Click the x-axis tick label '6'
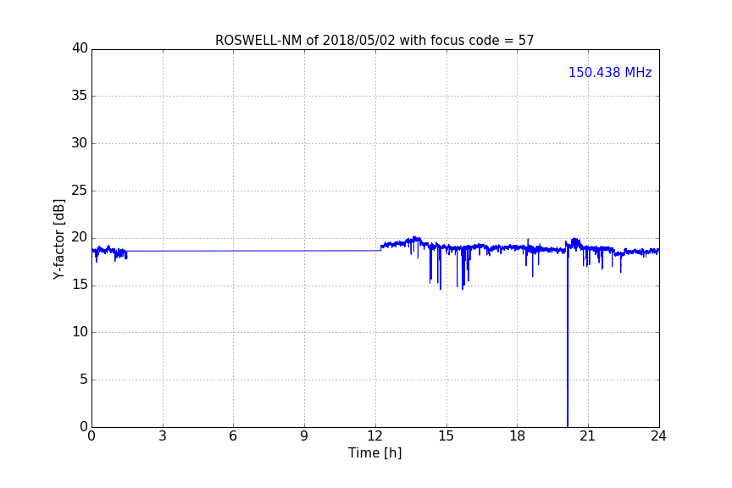732x488 pixels. (x=234, y=436)
